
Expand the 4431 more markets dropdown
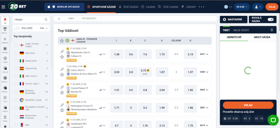tap(204, 54)
